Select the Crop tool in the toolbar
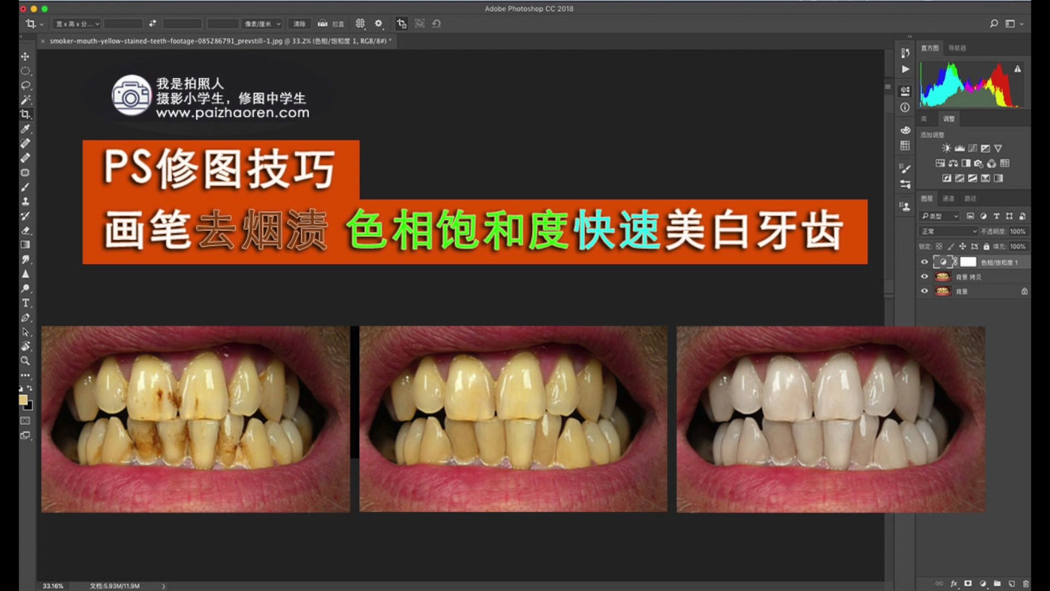Image resolution: width=1050 pixels, height=591 pixels. [25, 114]
